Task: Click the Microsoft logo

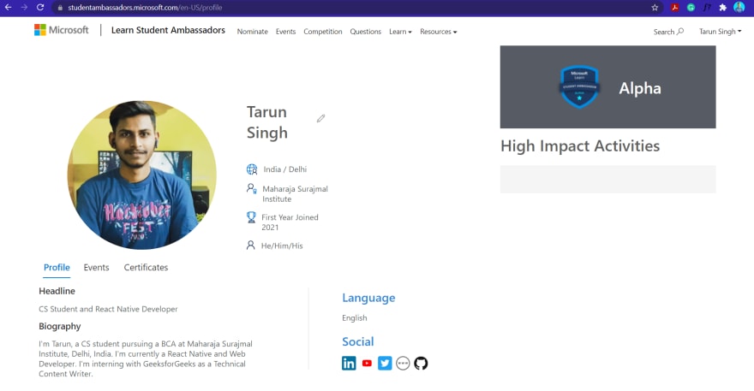Action: (x=62, y=30)
